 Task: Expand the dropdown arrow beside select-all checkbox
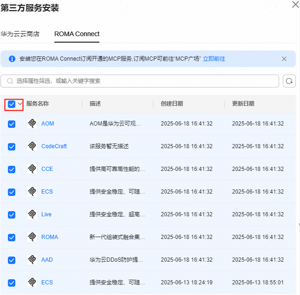coord(20,104)
